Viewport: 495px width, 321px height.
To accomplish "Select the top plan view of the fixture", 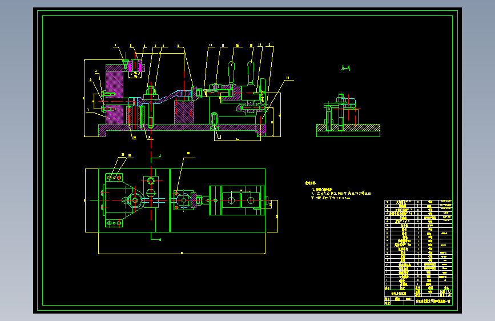I will coord(182,204).
